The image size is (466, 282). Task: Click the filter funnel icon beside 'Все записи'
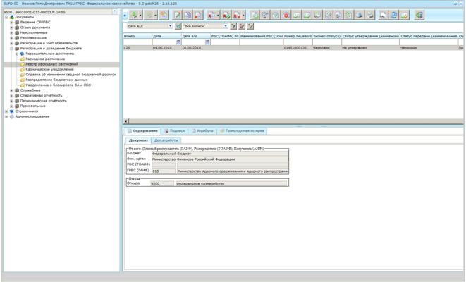point(233,26)
